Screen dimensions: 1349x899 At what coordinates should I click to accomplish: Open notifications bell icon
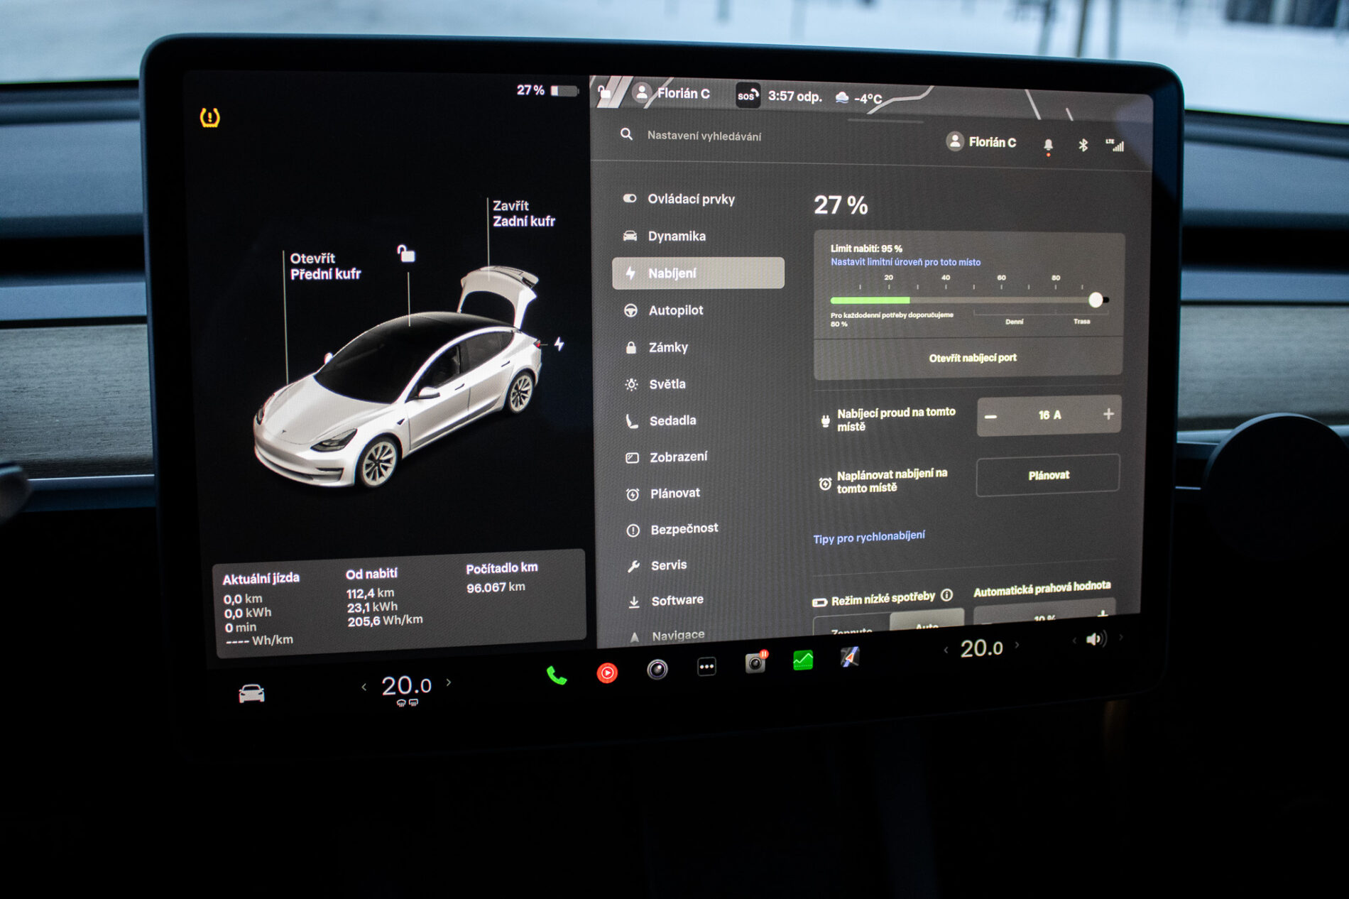coord(1048,145)
